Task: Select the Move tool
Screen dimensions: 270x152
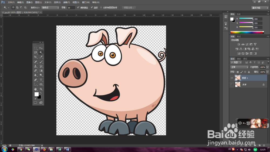Action: click(41, 48)
